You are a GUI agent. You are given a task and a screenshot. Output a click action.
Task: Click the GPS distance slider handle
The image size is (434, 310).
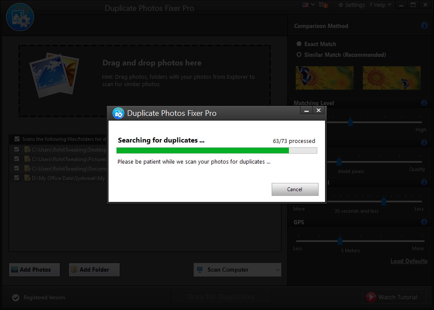340,241
